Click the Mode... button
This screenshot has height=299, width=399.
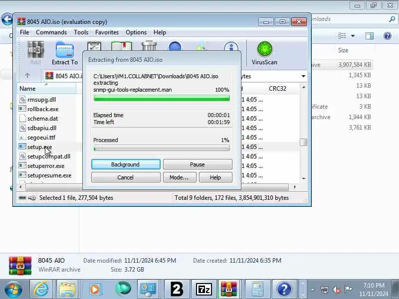pos(180,177)
